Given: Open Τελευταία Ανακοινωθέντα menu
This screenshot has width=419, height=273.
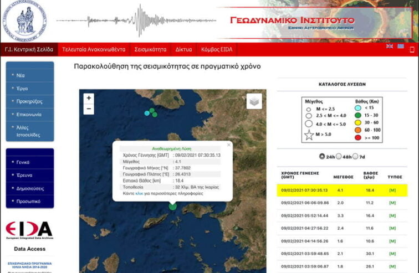Looking at the screenshot, I should tap(94, 49).
